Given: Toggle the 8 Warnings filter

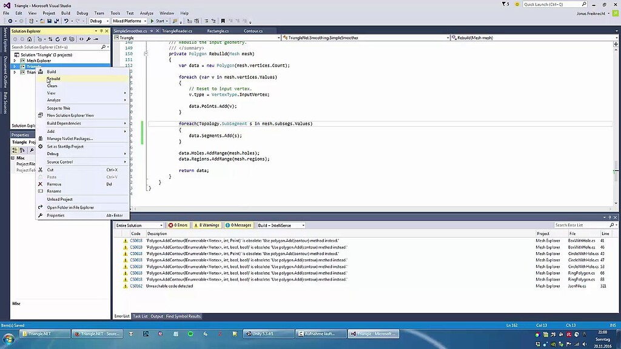Looking at the screenshot, I should (206, 225).
